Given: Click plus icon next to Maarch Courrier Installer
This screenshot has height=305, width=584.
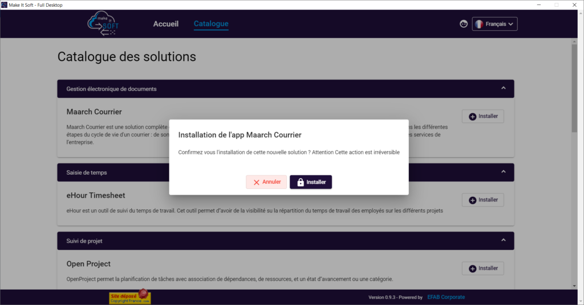Looking at the screenshot, I should click(472, 117).
